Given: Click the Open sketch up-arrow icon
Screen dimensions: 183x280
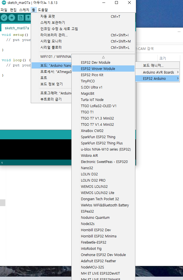Looking at the screenshot, I should click(x=28, y=18).
